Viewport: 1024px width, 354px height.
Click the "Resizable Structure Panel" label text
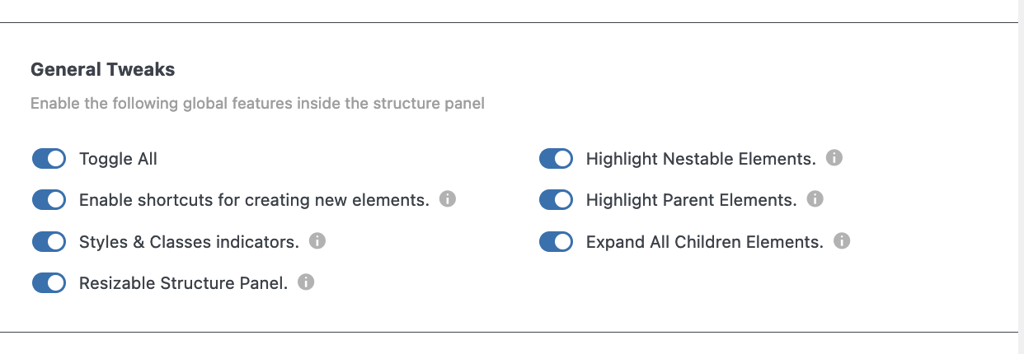pyautogui.click(x=183, y=283)
